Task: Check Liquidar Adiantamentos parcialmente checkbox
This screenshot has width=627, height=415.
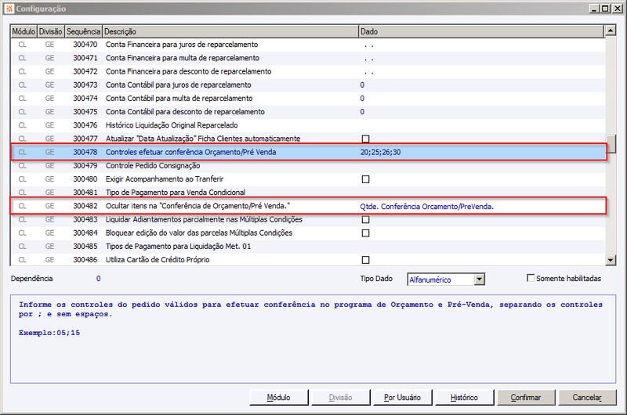Action: [365, 219]
